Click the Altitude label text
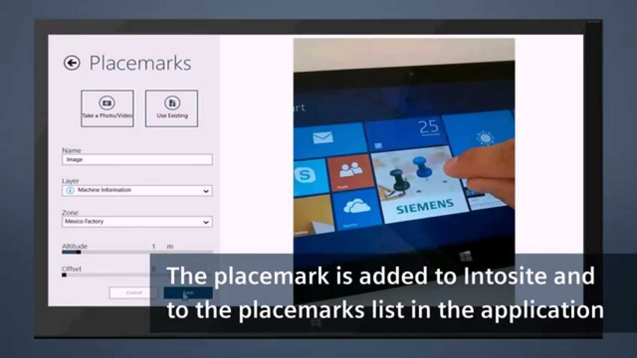This screenshot has width=637, height=358. 75,246
